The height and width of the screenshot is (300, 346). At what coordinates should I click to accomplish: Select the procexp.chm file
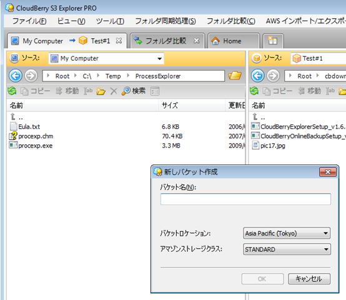click(31, 136)
